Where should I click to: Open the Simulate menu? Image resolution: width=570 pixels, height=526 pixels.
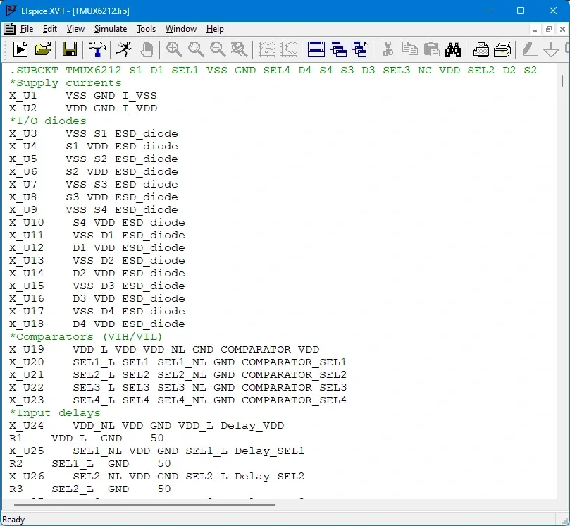[x=111, y=29]
